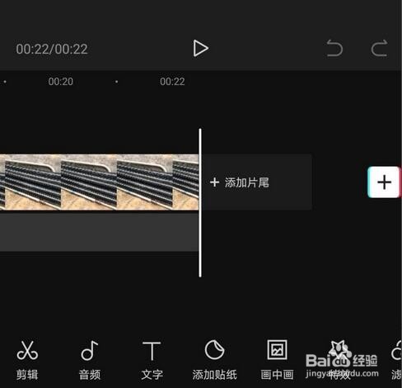Undo the last edit

pos(334,48)
